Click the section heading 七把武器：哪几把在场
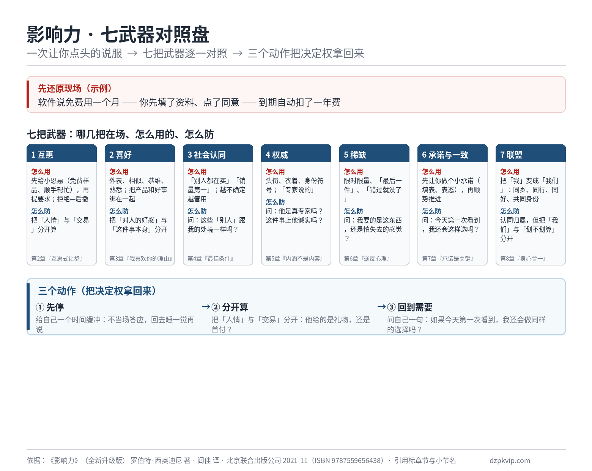 (120, 134)
